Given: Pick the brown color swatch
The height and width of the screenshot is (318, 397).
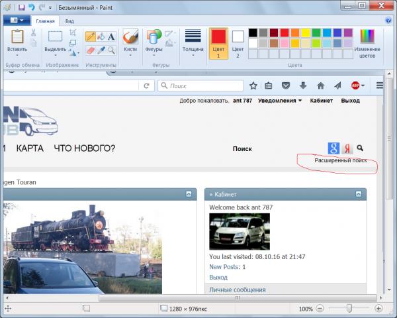Looking at the screenshot, I should [274, 43].
